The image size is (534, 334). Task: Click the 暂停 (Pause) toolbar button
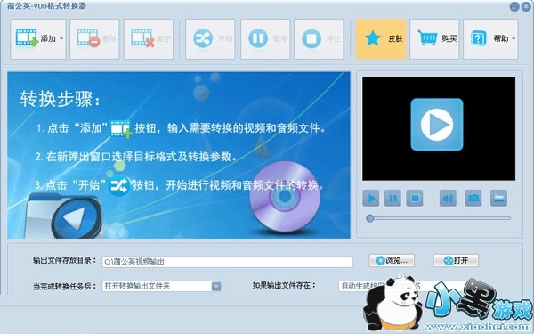click(x=265, y=39)
